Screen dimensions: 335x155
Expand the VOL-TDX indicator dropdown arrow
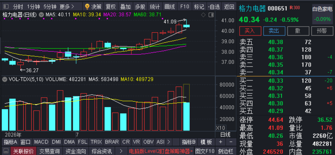[x=4, y=80]
